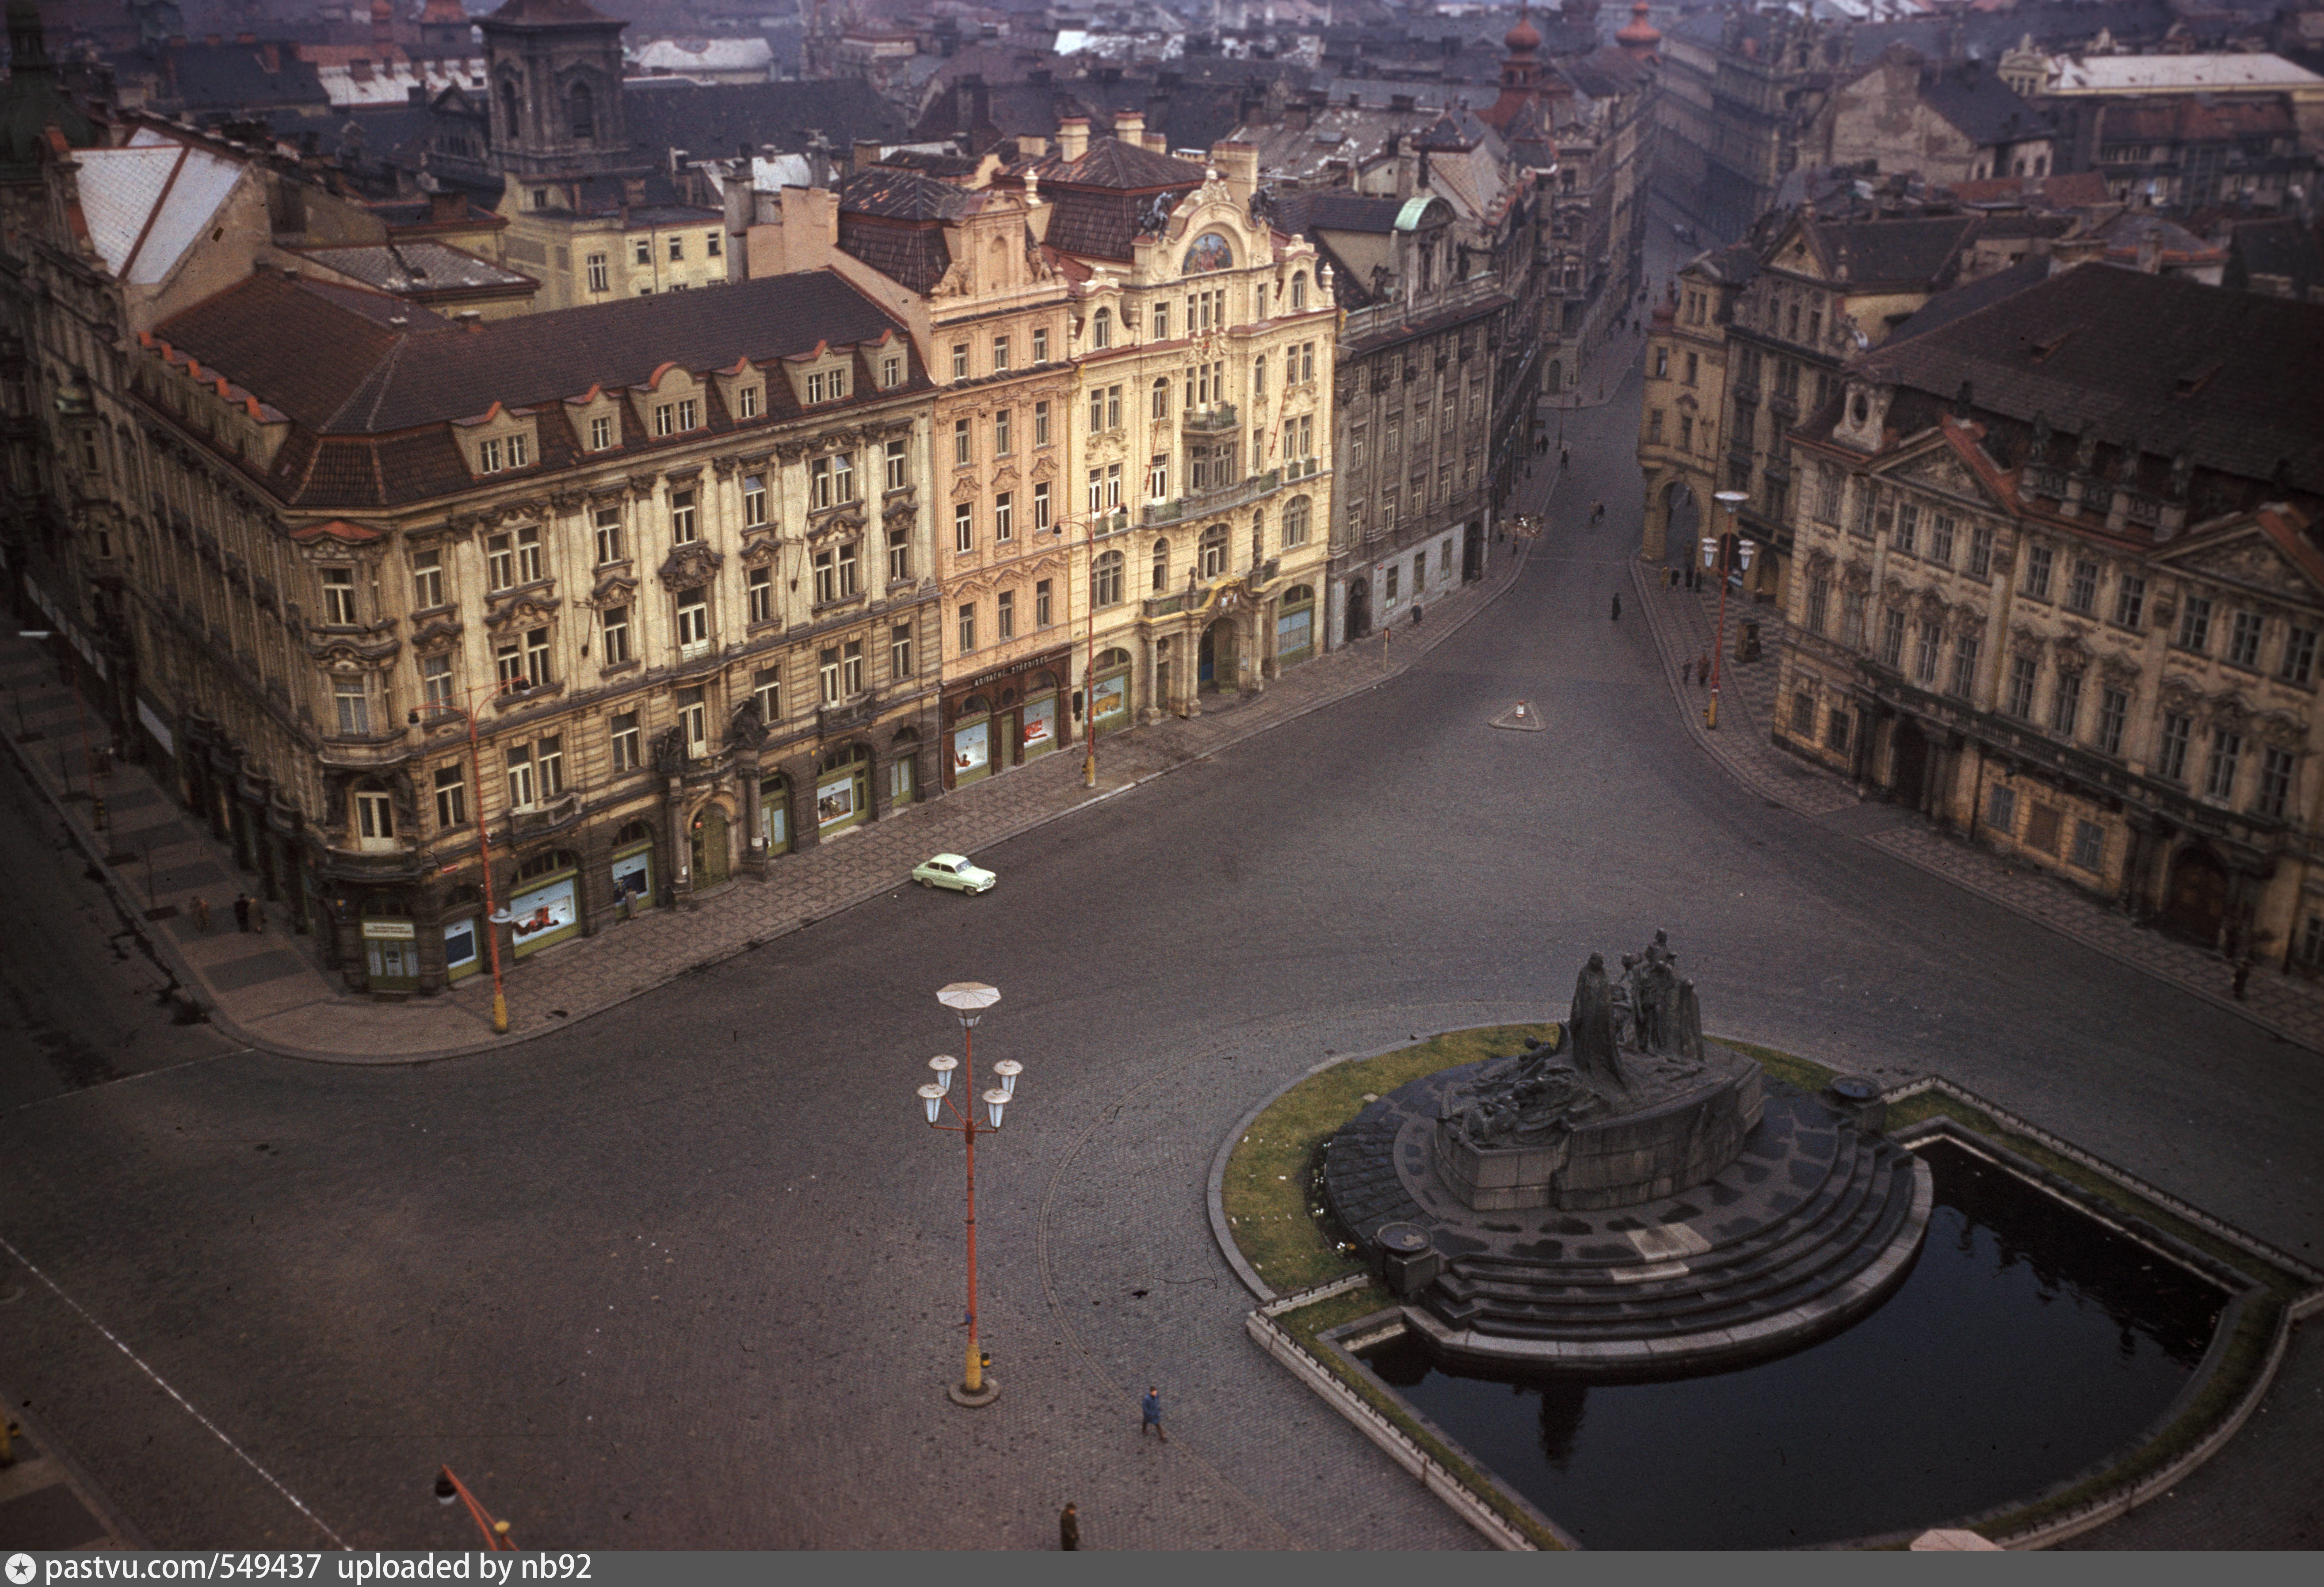Click the grey watermark bar empty area
Screen dimensions: 2324x1587
(x=1400, y=1569)
